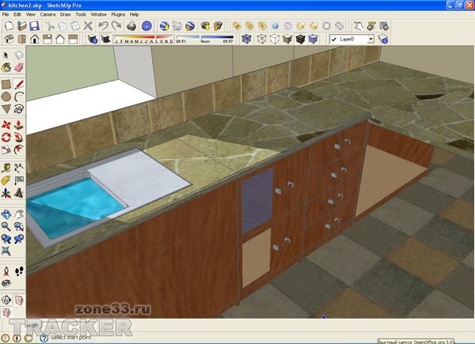The height and width of the screenshot is (344, 475).
Task: Select the Look Around eye tool
Action: (6, 283)
